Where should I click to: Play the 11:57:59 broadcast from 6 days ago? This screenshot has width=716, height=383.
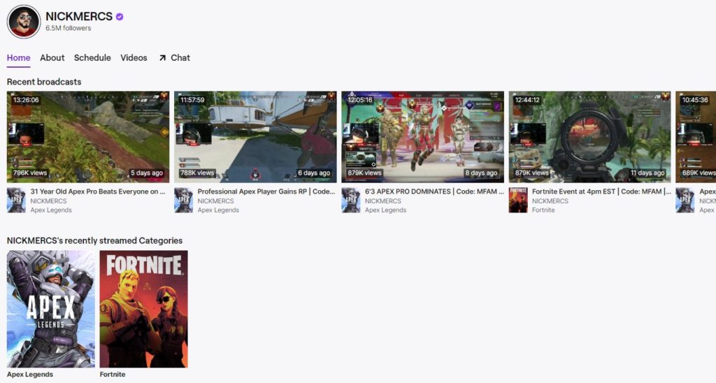coord(255,137)
